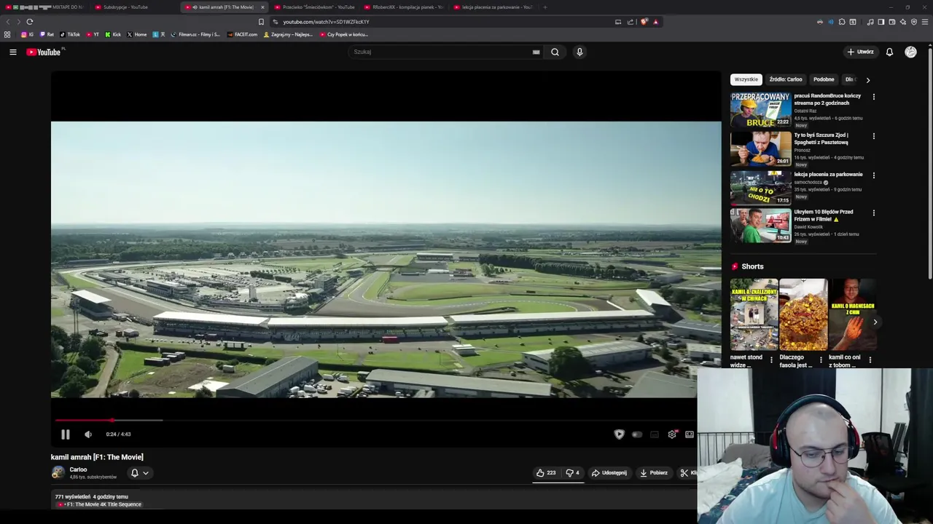Open the chinach Shorts thumbnail
Image resolution: width=933 pixels, height=524 pixels.
point(754,314)
